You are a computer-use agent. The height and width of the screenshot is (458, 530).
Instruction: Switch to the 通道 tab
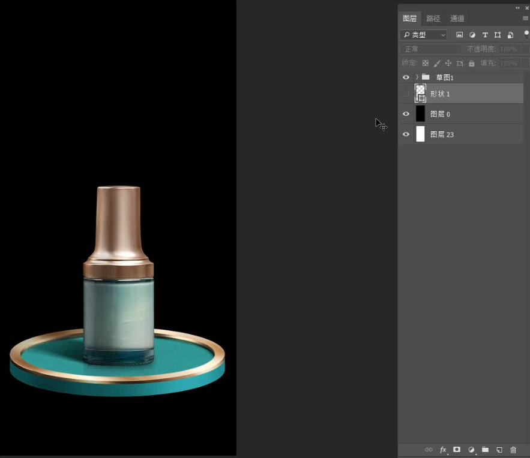(x=457, y=19)
